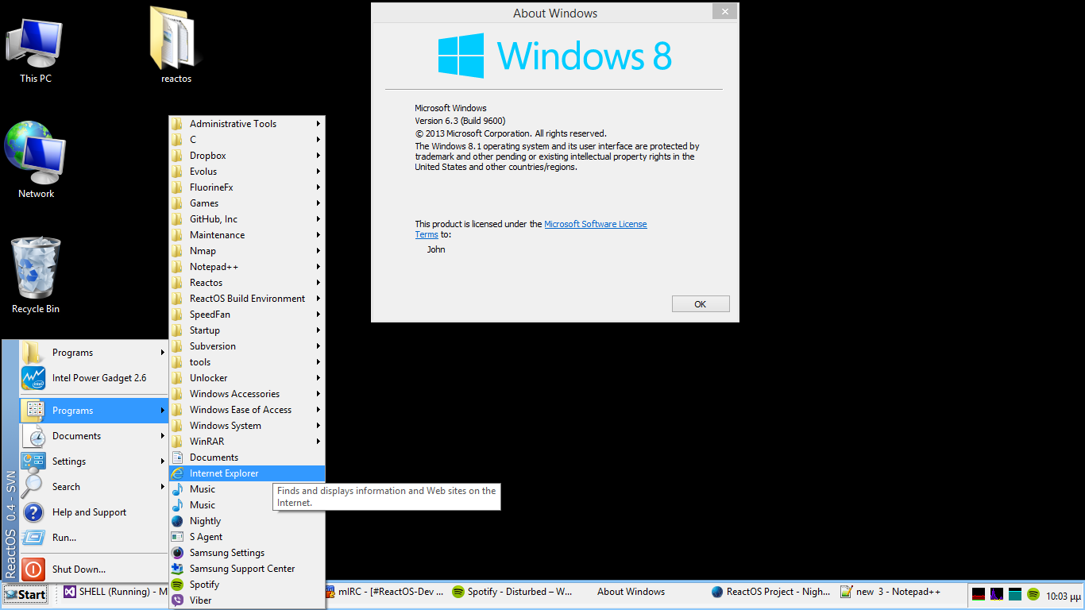Launch Spotify from the Programs submenu
Screen dimensions: 1085x610
point(247,585)
